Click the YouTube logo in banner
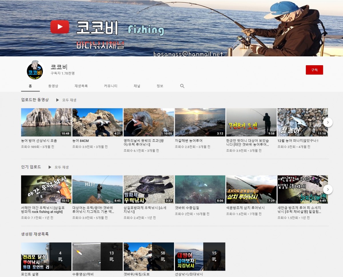The image size is (343, 277). (x=60, y=27)
